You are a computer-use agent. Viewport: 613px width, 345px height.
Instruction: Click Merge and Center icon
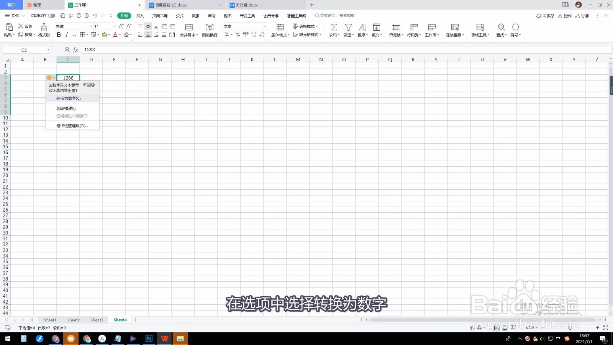click(189, 27)
